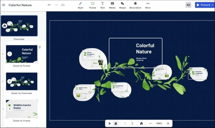Select path step 2 Zoom to Overview thumbnail
Image resolution: width=215 pixels, height=128 pixels.
(x=22, y=81)
